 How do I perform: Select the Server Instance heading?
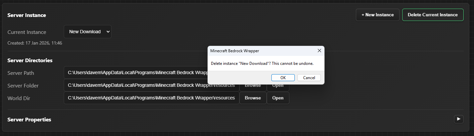coord(27,15)
